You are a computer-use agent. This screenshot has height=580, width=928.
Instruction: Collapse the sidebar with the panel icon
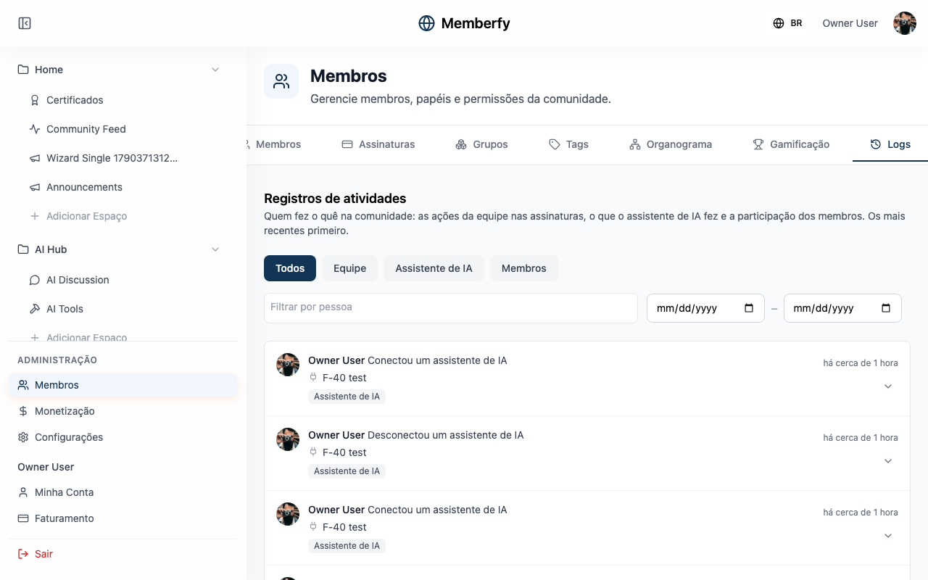coord(25,23)
